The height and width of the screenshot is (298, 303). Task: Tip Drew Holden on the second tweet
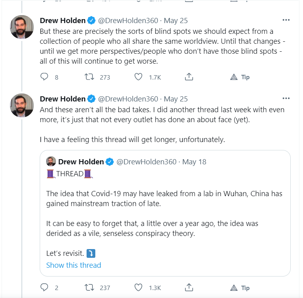(240, 287)
